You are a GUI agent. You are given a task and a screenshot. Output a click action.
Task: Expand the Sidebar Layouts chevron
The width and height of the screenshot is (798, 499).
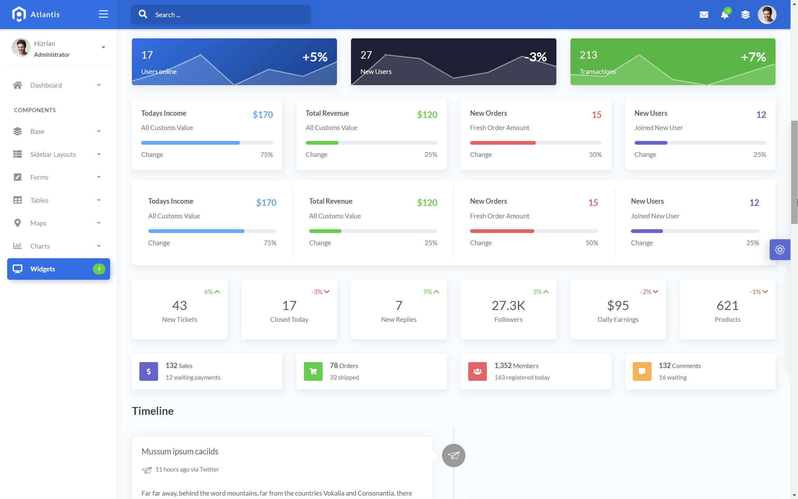99,154
